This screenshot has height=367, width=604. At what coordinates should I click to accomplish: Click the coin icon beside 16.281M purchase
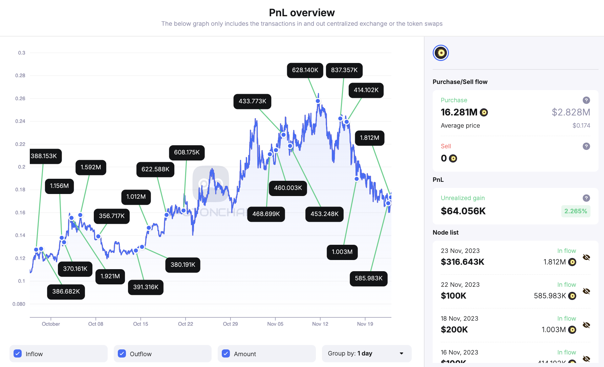click(484, 112)
